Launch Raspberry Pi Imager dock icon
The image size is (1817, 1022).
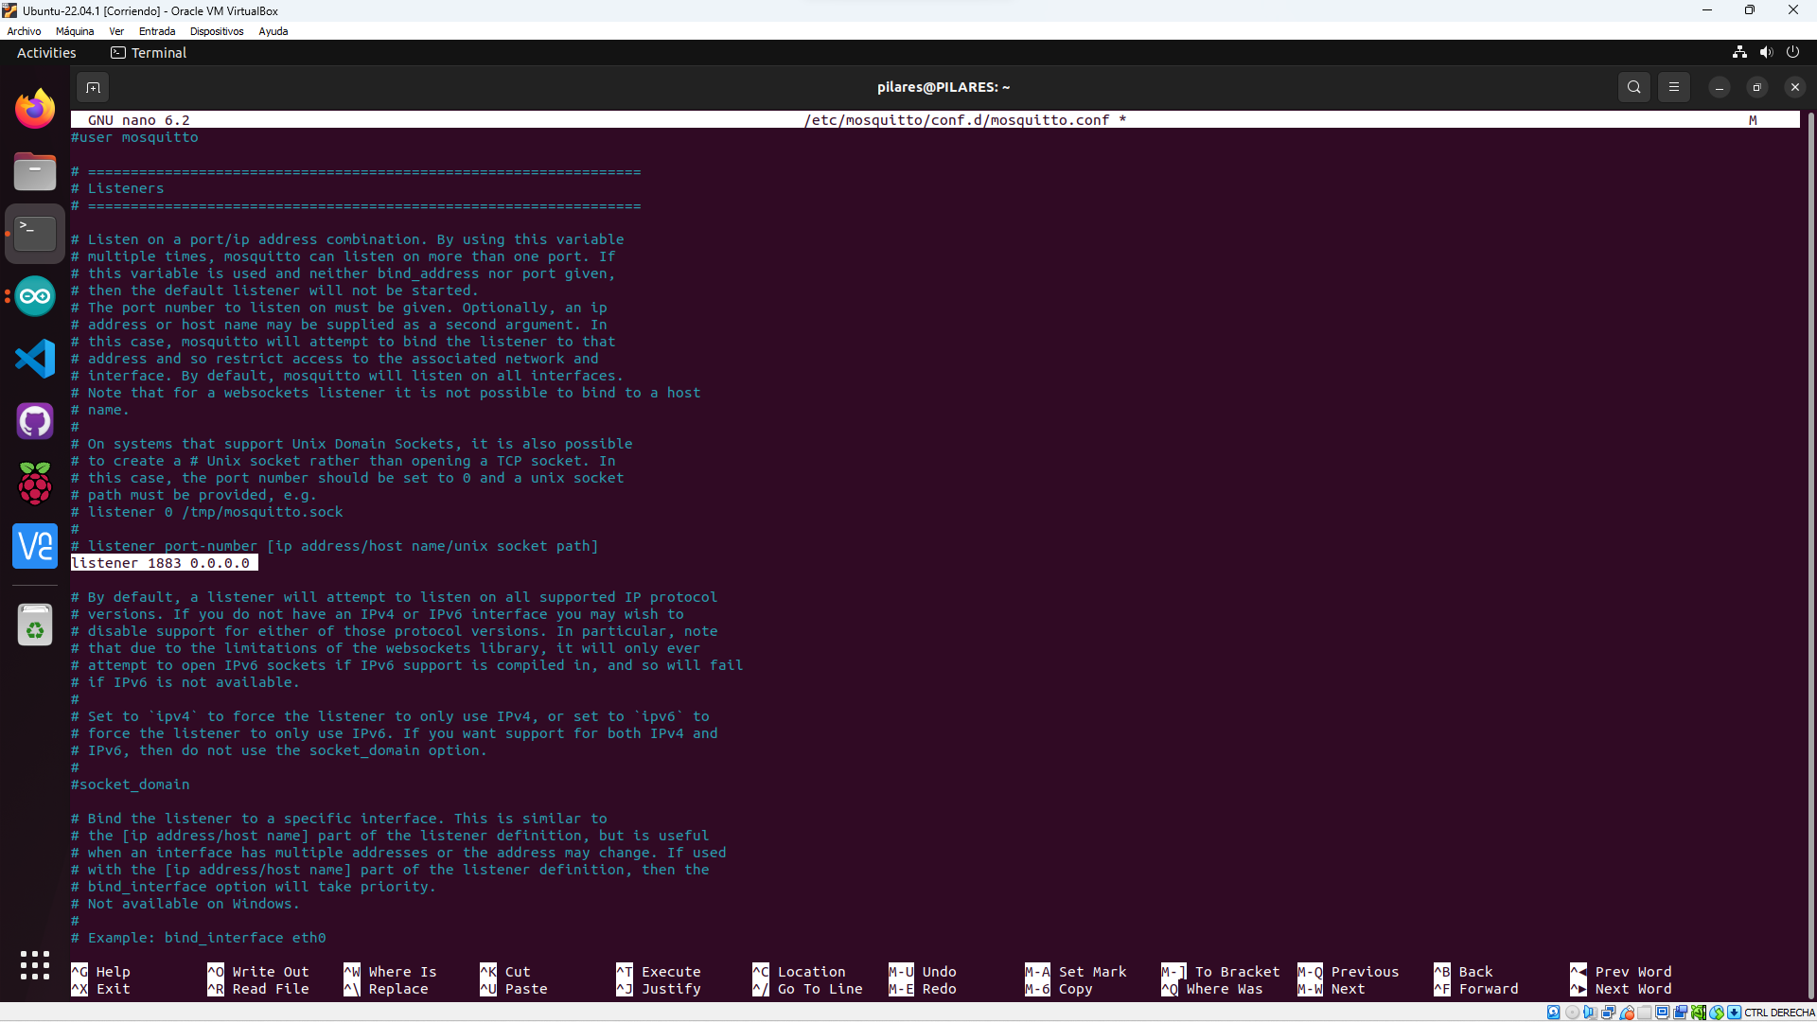click(35, 484)
